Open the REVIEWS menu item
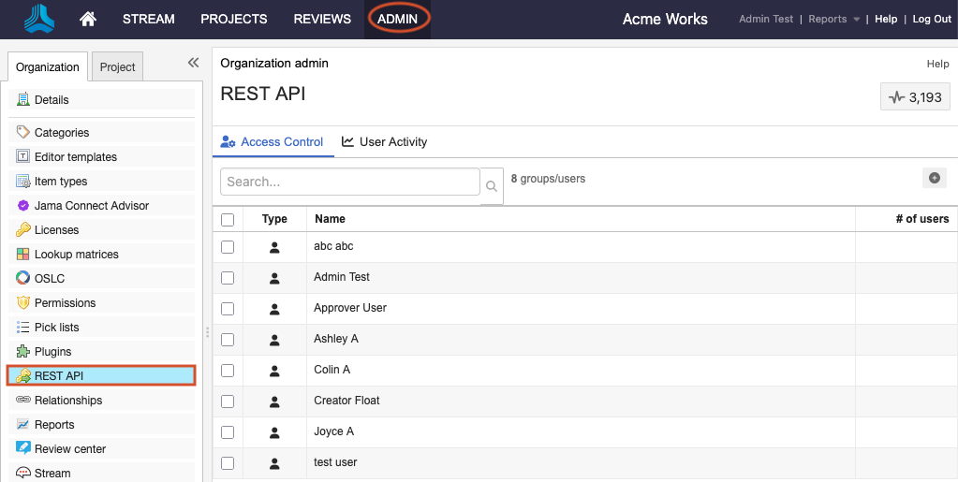The image size is (958, 482). [322, 19]
